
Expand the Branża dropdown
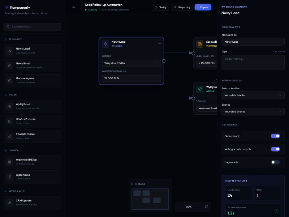[253, 111]
